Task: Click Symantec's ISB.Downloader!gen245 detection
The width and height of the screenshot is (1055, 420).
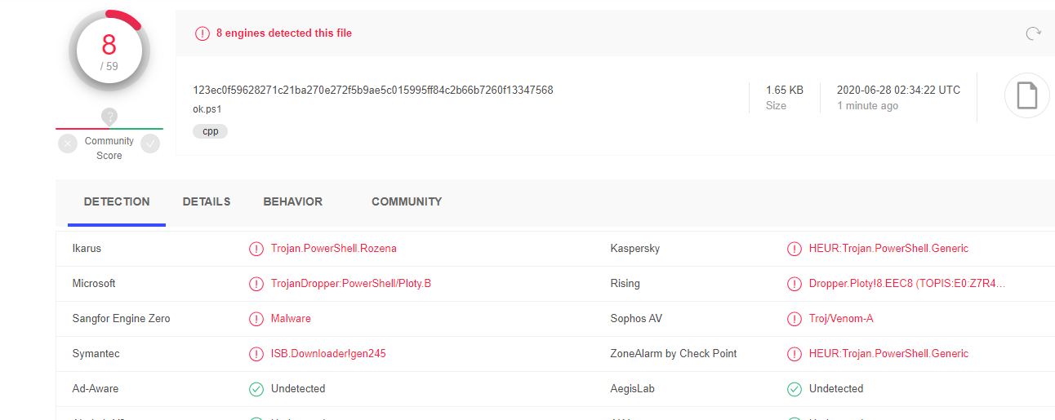Action: point(328,354)
